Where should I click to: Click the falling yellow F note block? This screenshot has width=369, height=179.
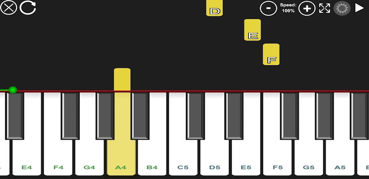point(271,54)
